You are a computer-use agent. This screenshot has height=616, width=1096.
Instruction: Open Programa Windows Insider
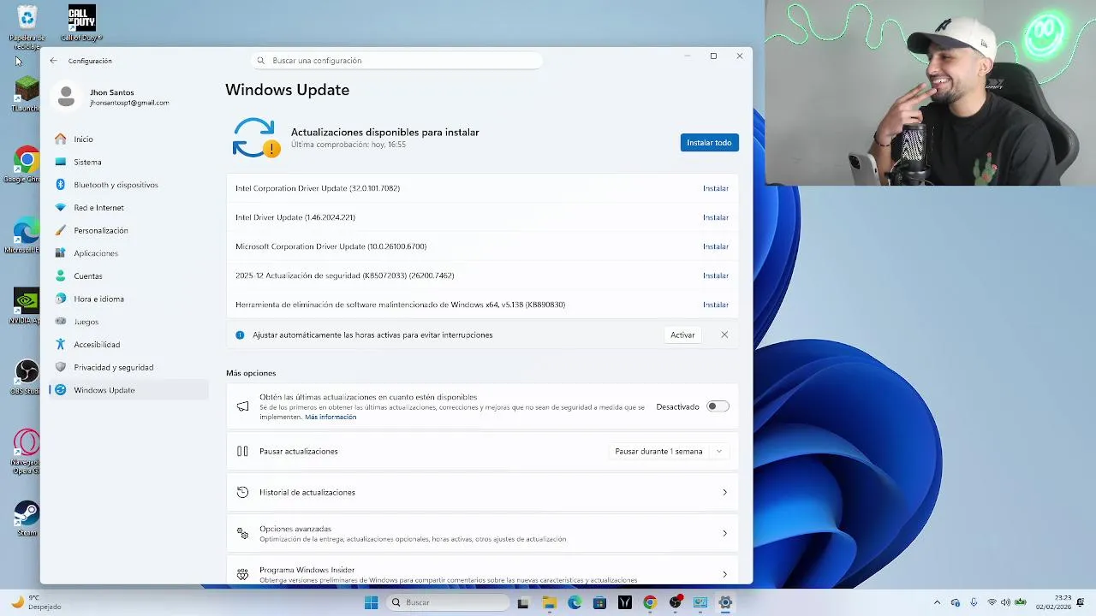[482, 571]
